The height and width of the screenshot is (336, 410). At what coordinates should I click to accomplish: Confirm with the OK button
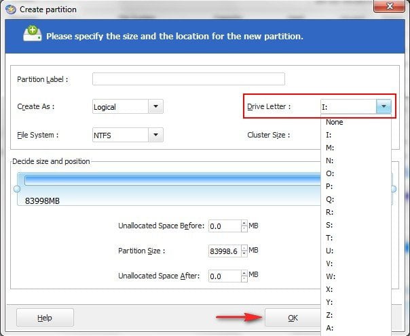(x=293, y=318)
